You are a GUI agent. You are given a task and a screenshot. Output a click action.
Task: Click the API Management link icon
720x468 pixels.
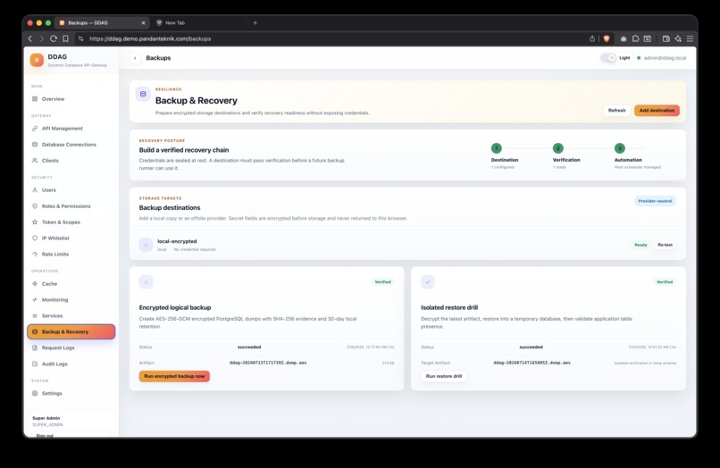pyautogui.click(x=35, y=129)
